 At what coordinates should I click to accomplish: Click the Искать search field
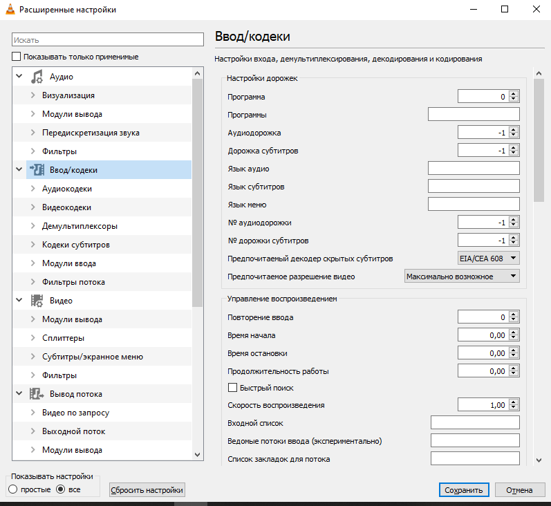click(x=108, y=41)
